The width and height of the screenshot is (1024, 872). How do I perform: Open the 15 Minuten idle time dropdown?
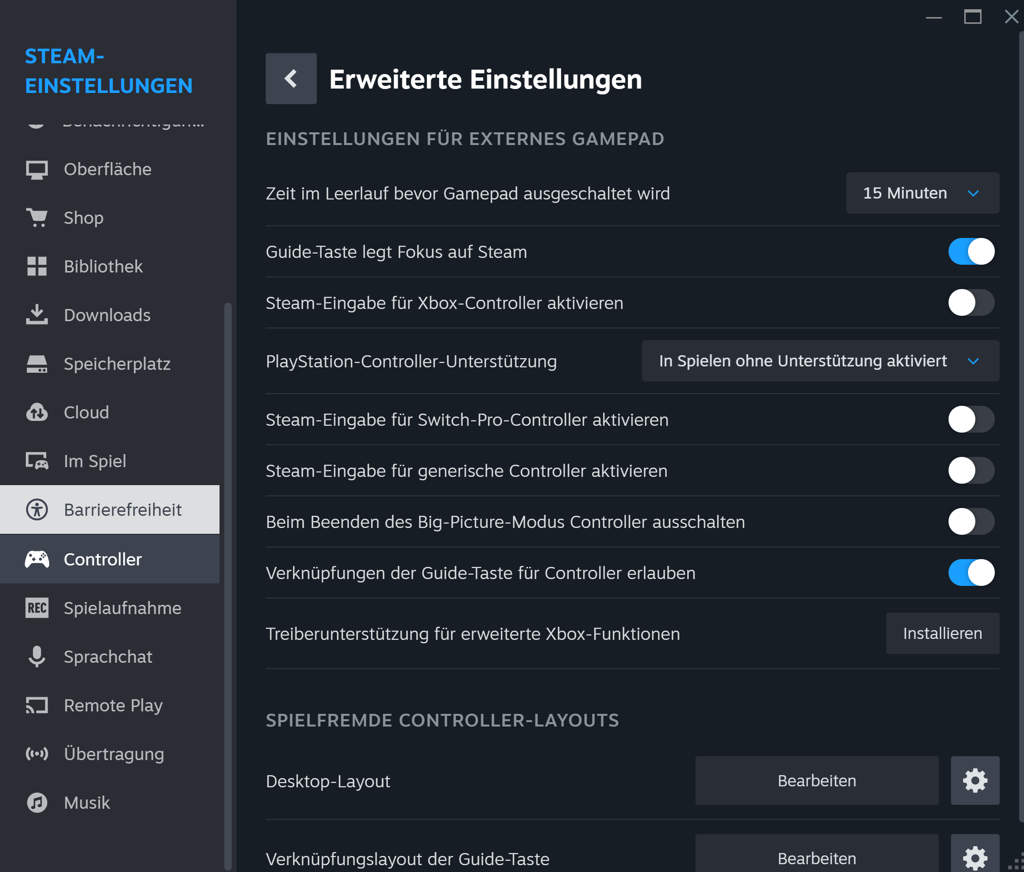click(923, 193)
